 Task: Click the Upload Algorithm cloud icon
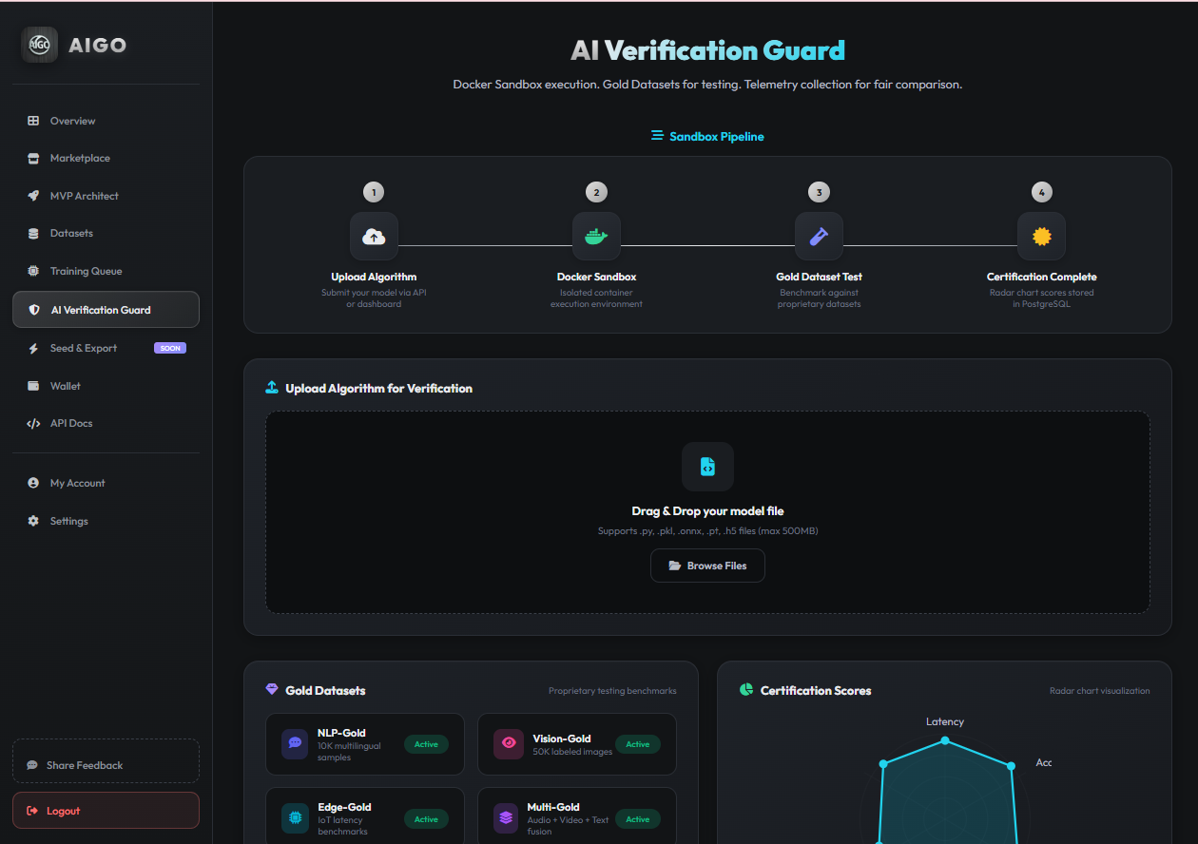click(374, 236)
